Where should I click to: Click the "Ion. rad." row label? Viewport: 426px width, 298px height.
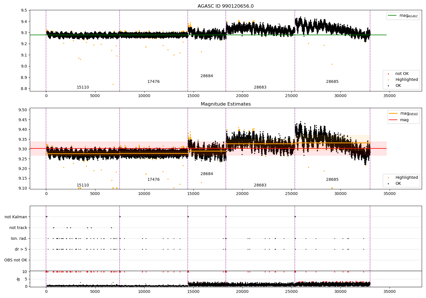tap(19, 239)
